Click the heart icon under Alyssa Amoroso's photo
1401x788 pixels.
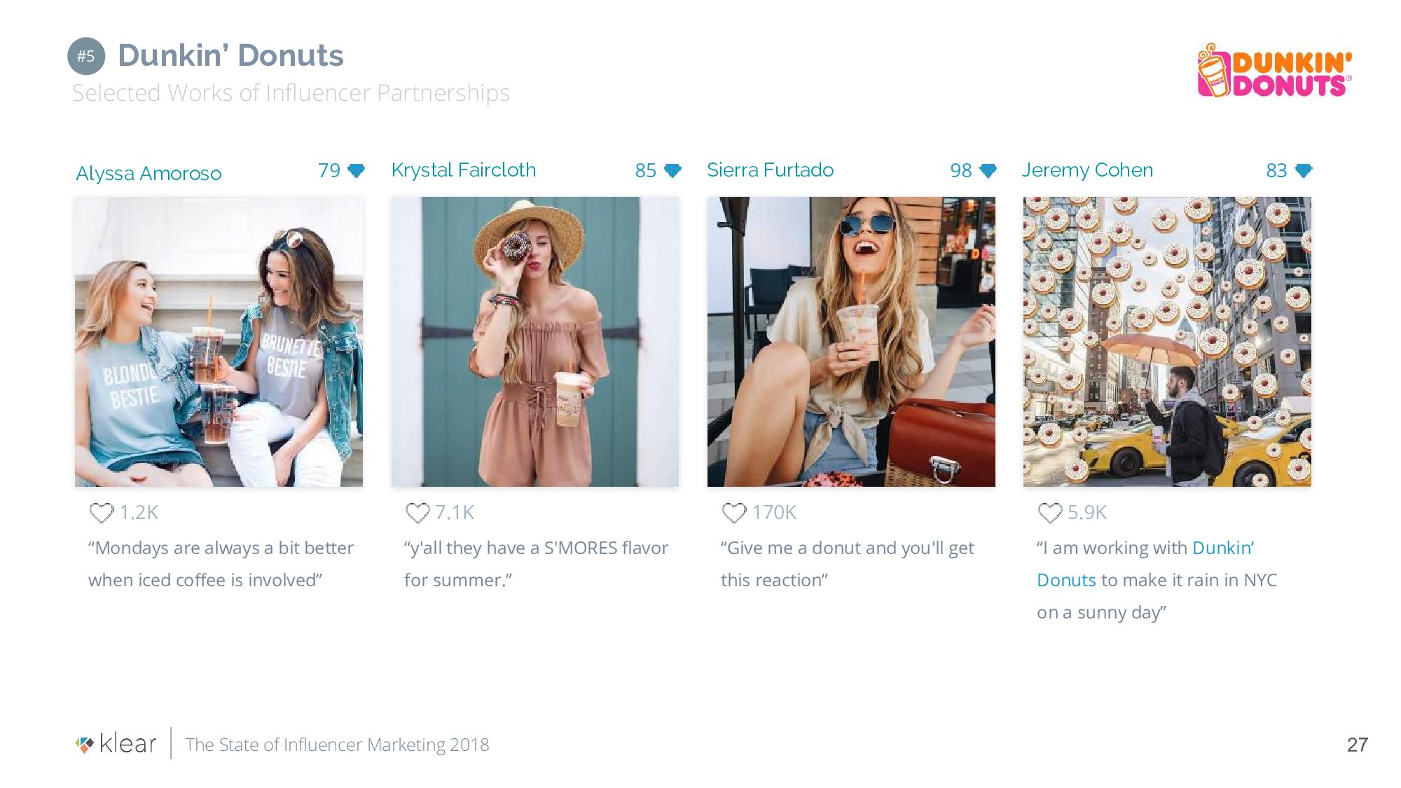[x=102, y=513]
